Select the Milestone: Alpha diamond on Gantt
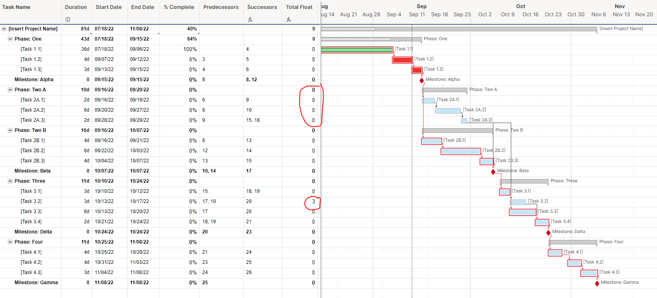657x298 pixels. pyautogui.click(x=421, y=80)
